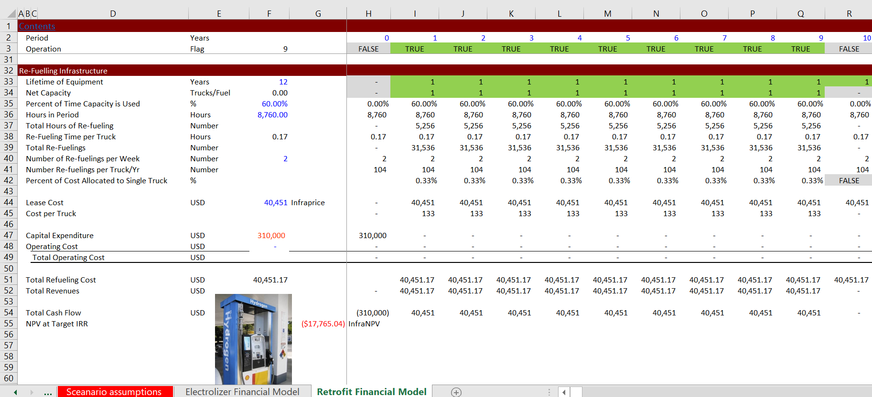
Task: Click the Select All corner triangle
Action: pyautogui.click(x=12, y=14)
